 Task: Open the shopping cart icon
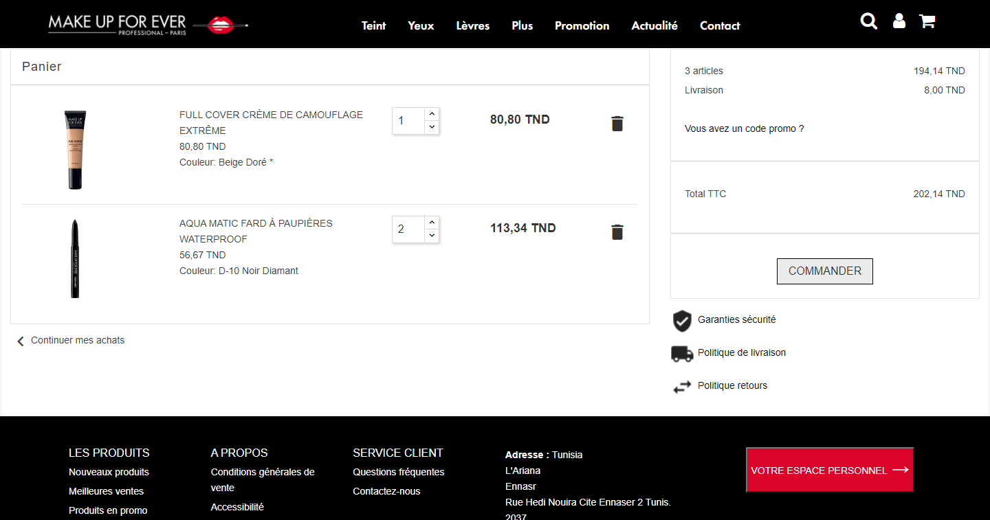(x=927, y=22)
